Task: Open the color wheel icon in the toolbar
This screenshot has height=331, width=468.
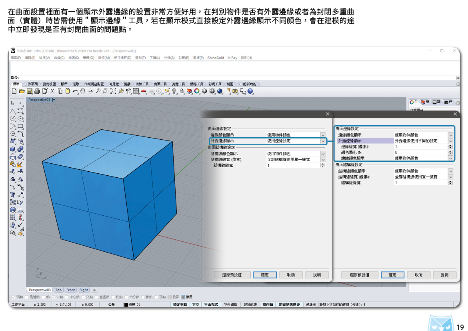Action: point(197,91)
